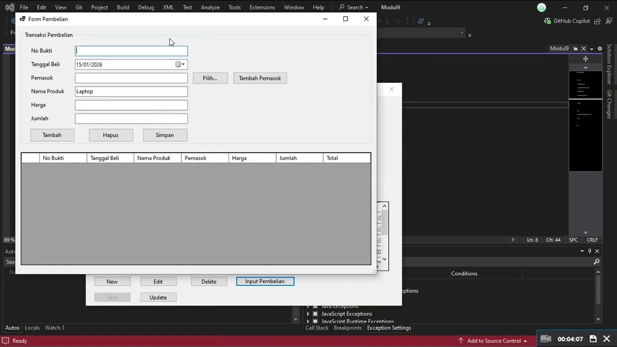Close the Exception Settings panel

coord(597,251)
